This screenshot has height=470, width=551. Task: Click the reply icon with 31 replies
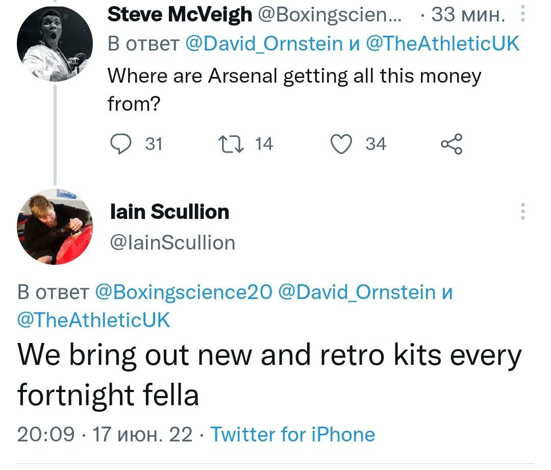click(x=121, y=144)
